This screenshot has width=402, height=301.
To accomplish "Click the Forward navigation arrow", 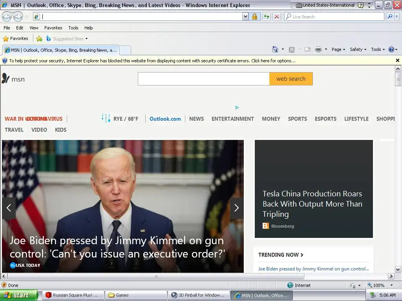I will [18, 16].
